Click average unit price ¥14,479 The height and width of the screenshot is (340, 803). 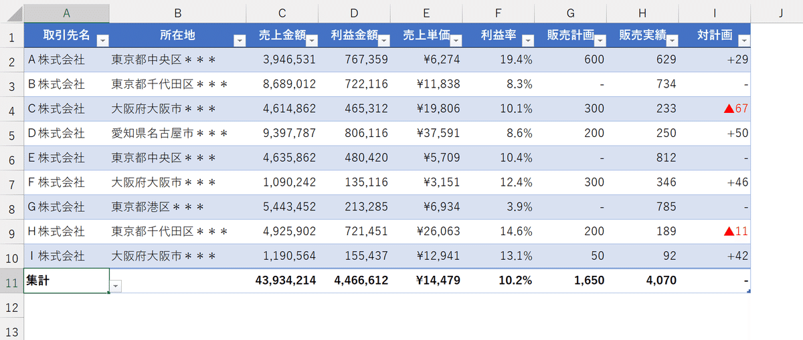click(426, 281)
